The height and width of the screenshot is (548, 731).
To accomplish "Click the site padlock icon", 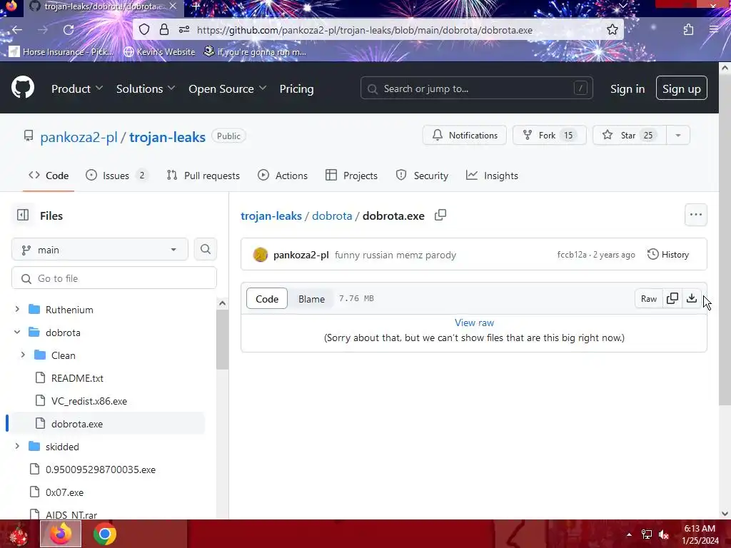I will 164,30.
